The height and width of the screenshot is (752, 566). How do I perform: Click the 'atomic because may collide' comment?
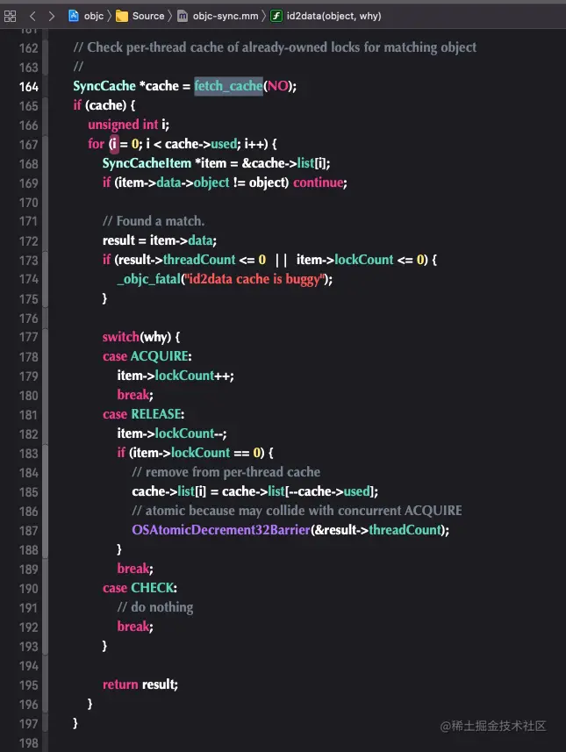[x=297, y=511]
